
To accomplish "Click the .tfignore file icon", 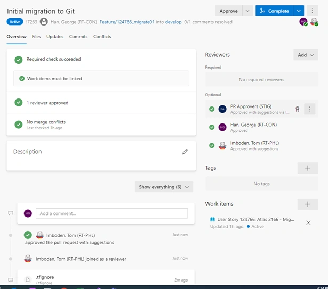I will pyautogui.click(x=28, y=279).
